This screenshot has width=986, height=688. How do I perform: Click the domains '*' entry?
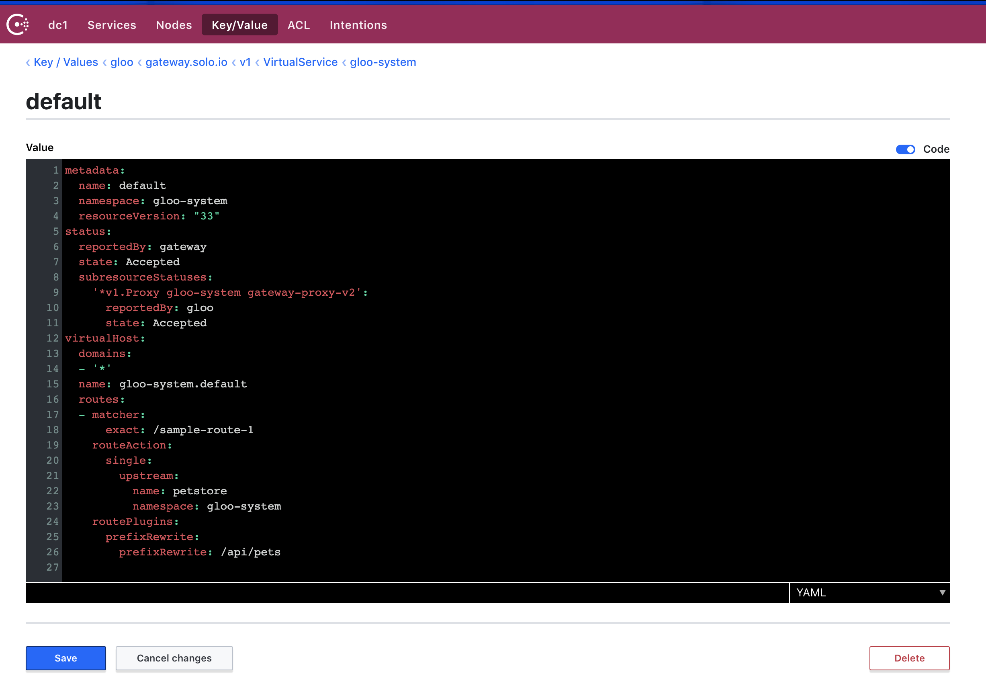click(x=102, y=369)
